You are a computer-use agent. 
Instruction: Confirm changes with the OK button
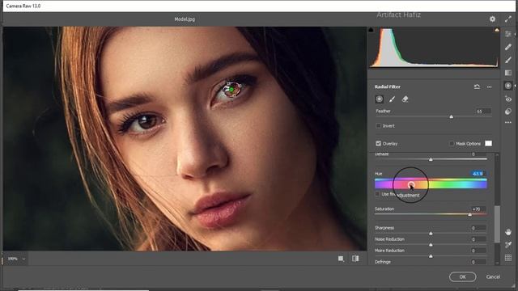462,276
